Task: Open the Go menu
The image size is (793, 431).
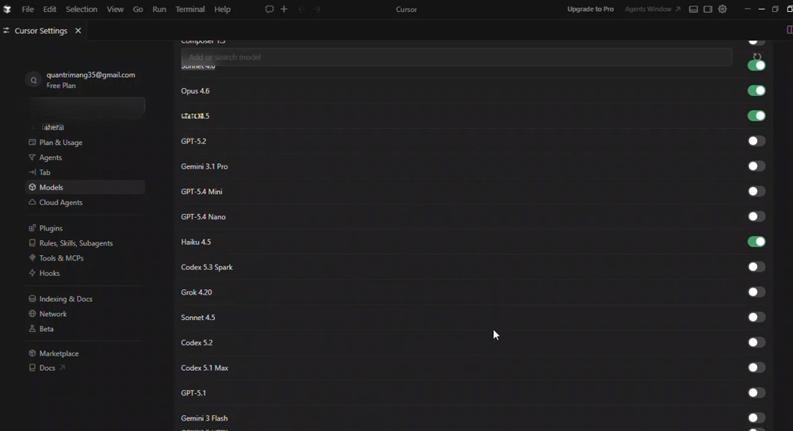Action: pyautogui.click(x=137, y=9)
